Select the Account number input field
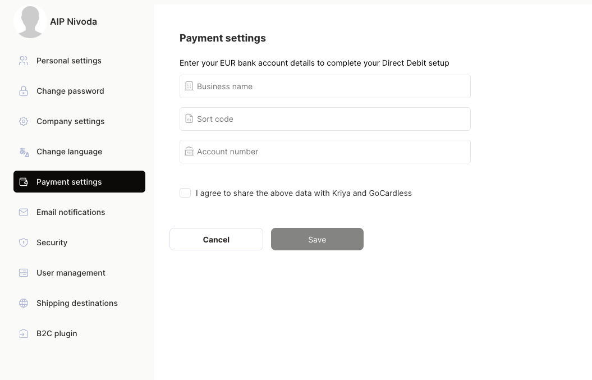592x380 pixels. pyautogui.click(x=325, y=152)
